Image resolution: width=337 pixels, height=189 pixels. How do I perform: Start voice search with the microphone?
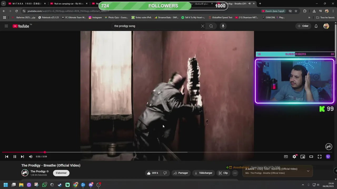(223, 26)
